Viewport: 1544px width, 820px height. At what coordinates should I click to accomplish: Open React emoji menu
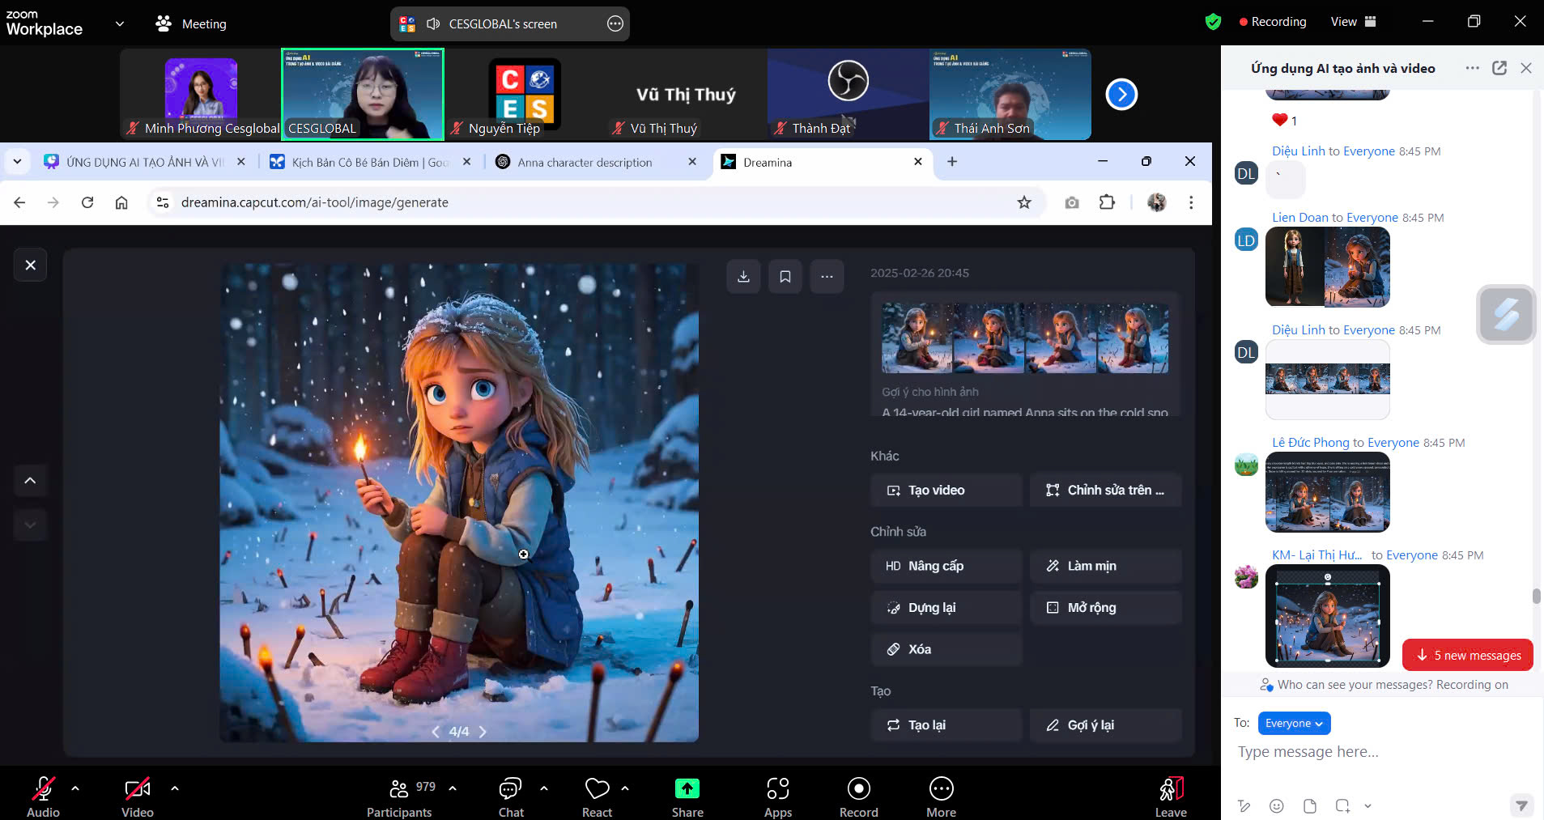[597, 796]
